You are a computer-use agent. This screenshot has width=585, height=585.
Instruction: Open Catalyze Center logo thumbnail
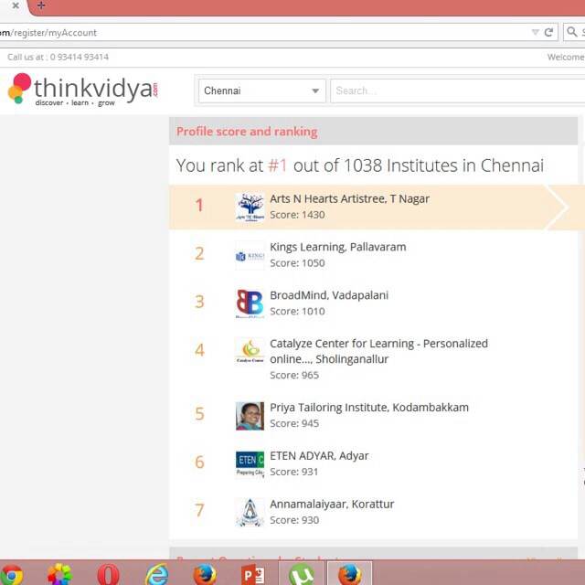250,352
